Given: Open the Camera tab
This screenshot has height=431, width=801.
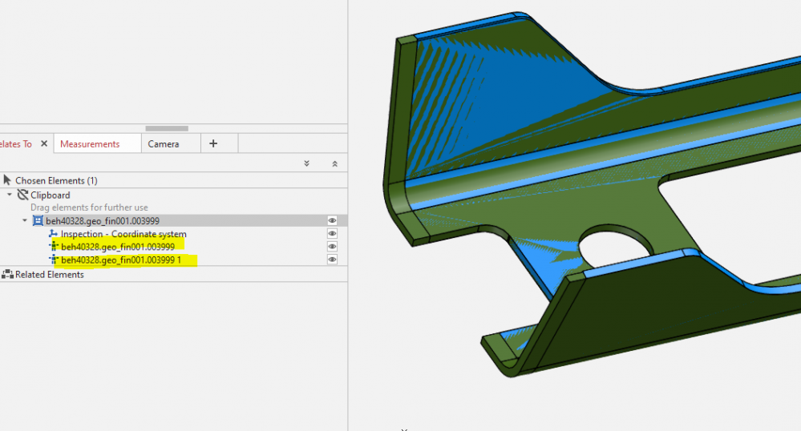Looking at the screenshot, I should 163,144.
